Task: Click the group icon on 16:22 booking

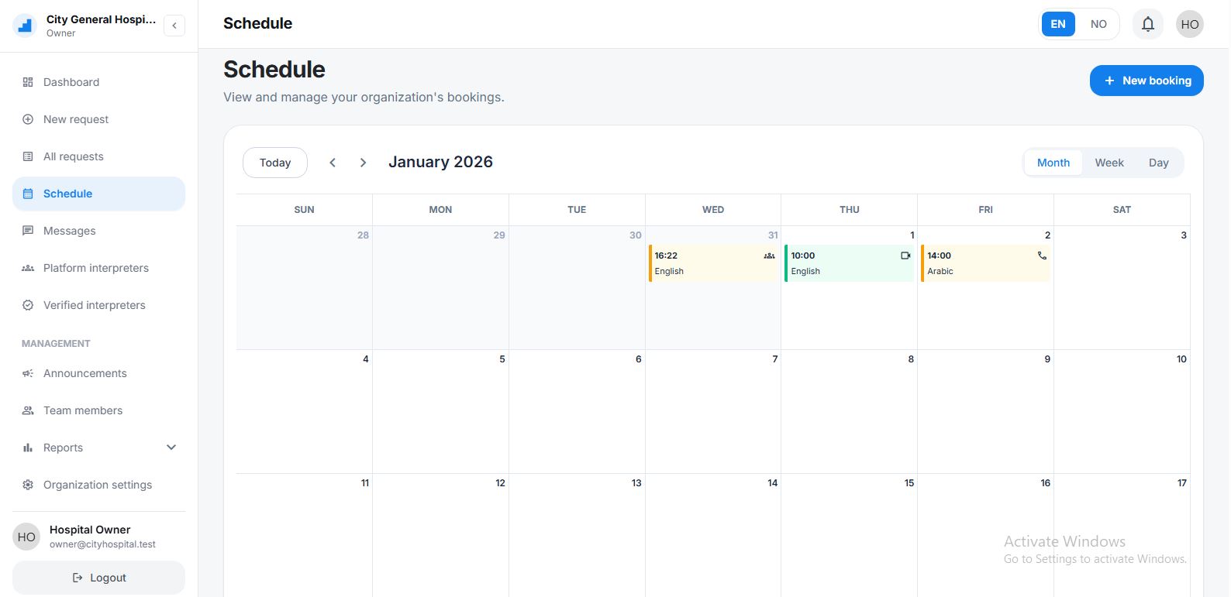Action: coord(769,256)
